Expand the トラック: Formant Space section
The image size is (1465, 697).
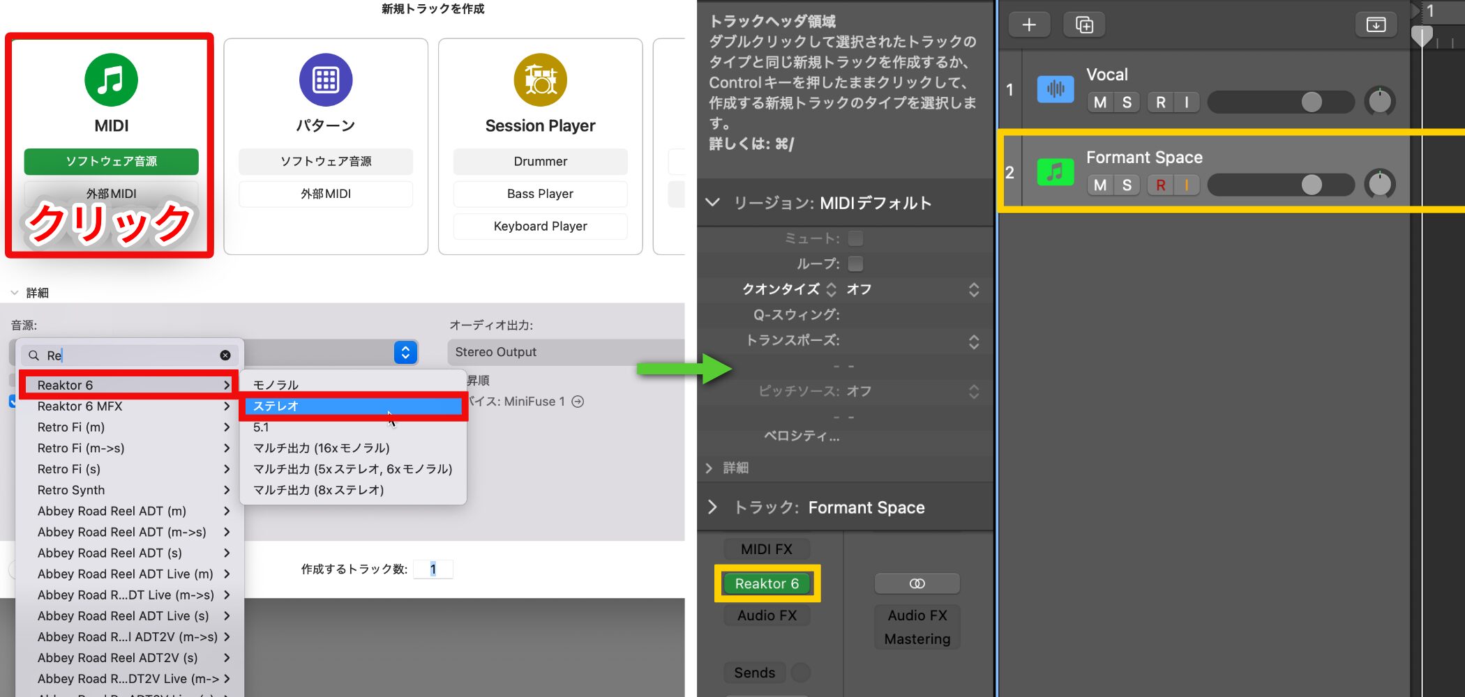(x=712, y=507)
